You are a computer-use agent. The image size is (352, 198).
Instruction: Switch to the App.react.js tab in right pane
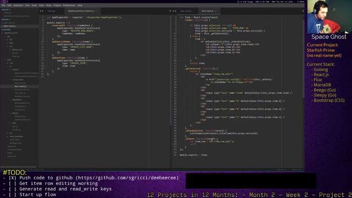click(186, 11)
